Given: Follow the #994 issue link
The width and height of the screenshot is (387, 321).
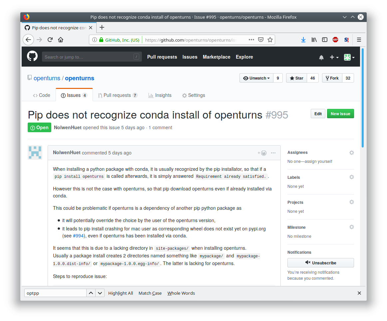Looking at the screenshot, I should click(77, 236).
